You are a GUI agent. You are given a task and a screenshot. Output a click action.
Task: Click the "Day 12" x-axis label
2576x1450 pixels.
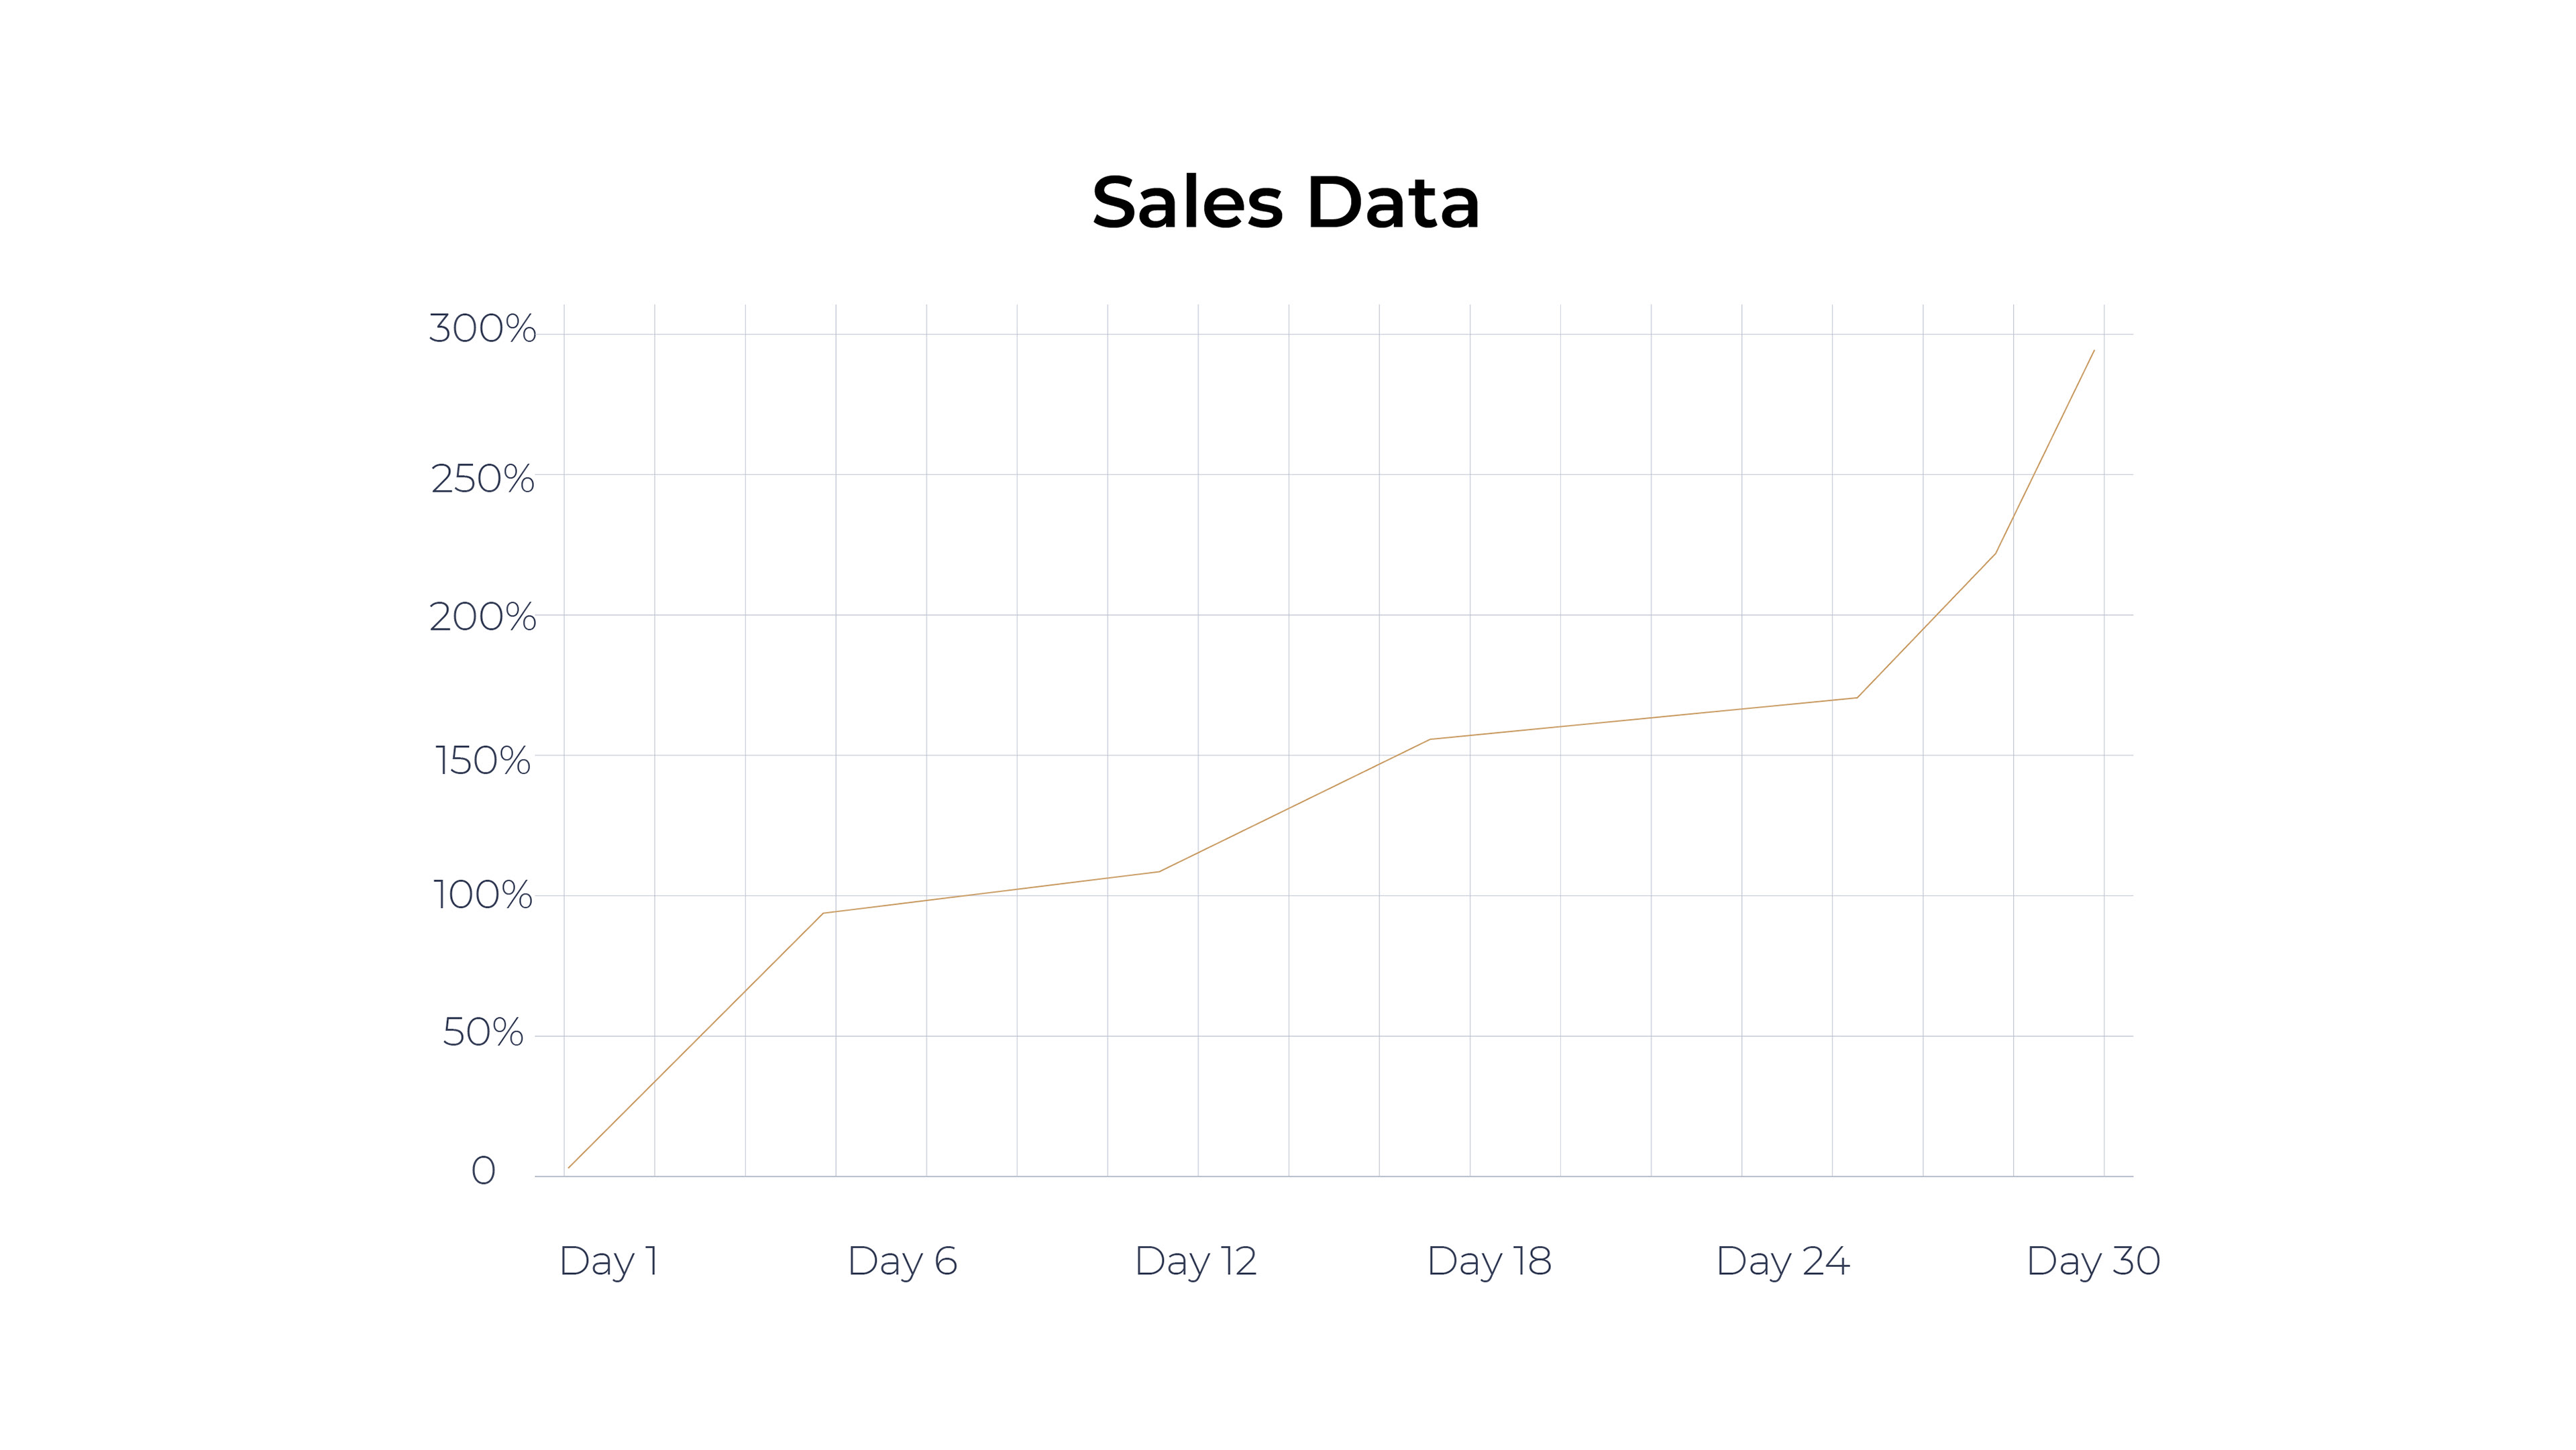coord(1195,1262)
